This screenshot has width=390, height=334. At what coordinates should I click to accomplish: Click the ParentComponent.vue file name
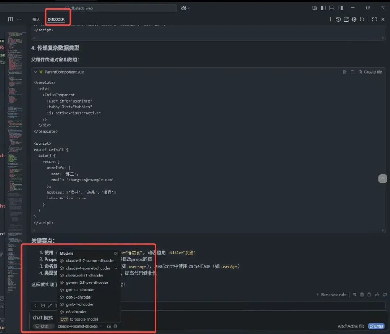click(x=64, y=72)
